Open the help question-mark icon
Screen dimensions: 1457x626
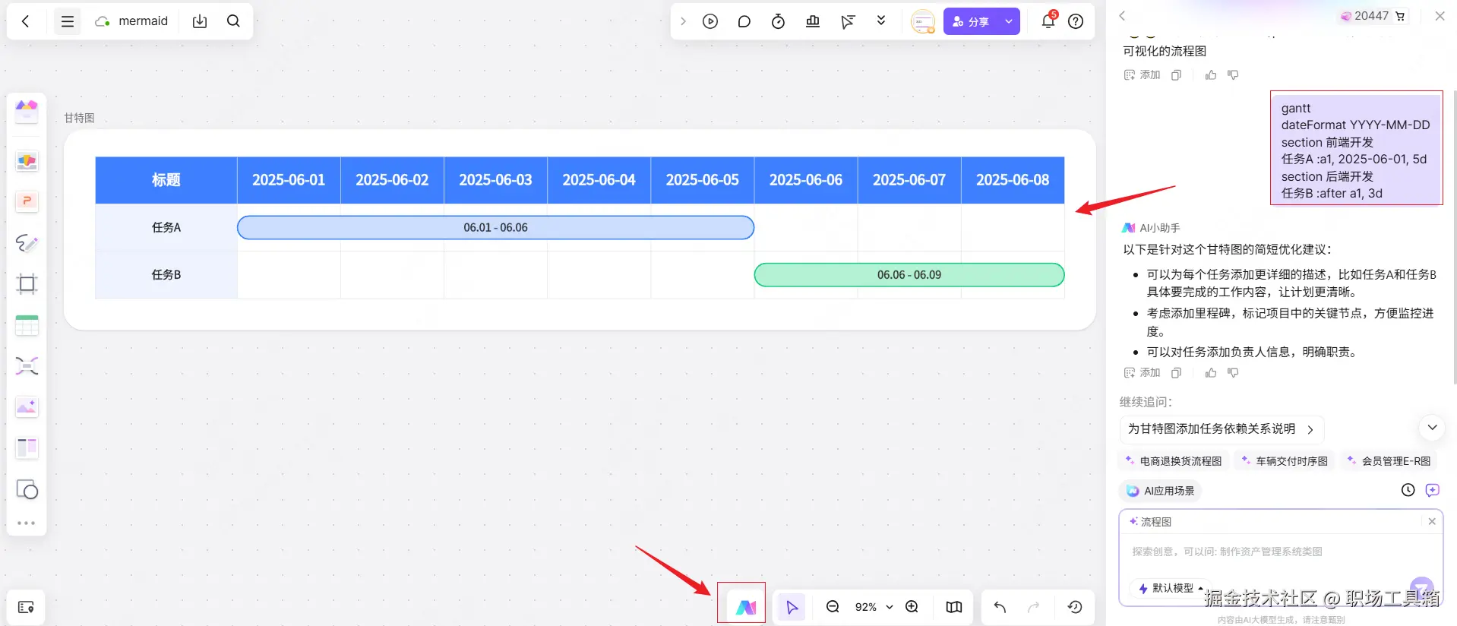point(1076,21)
